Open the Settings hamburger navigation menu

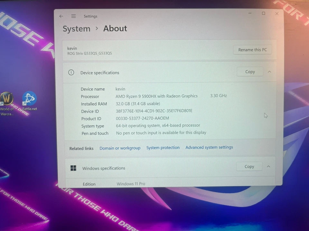tap(73, 16)
